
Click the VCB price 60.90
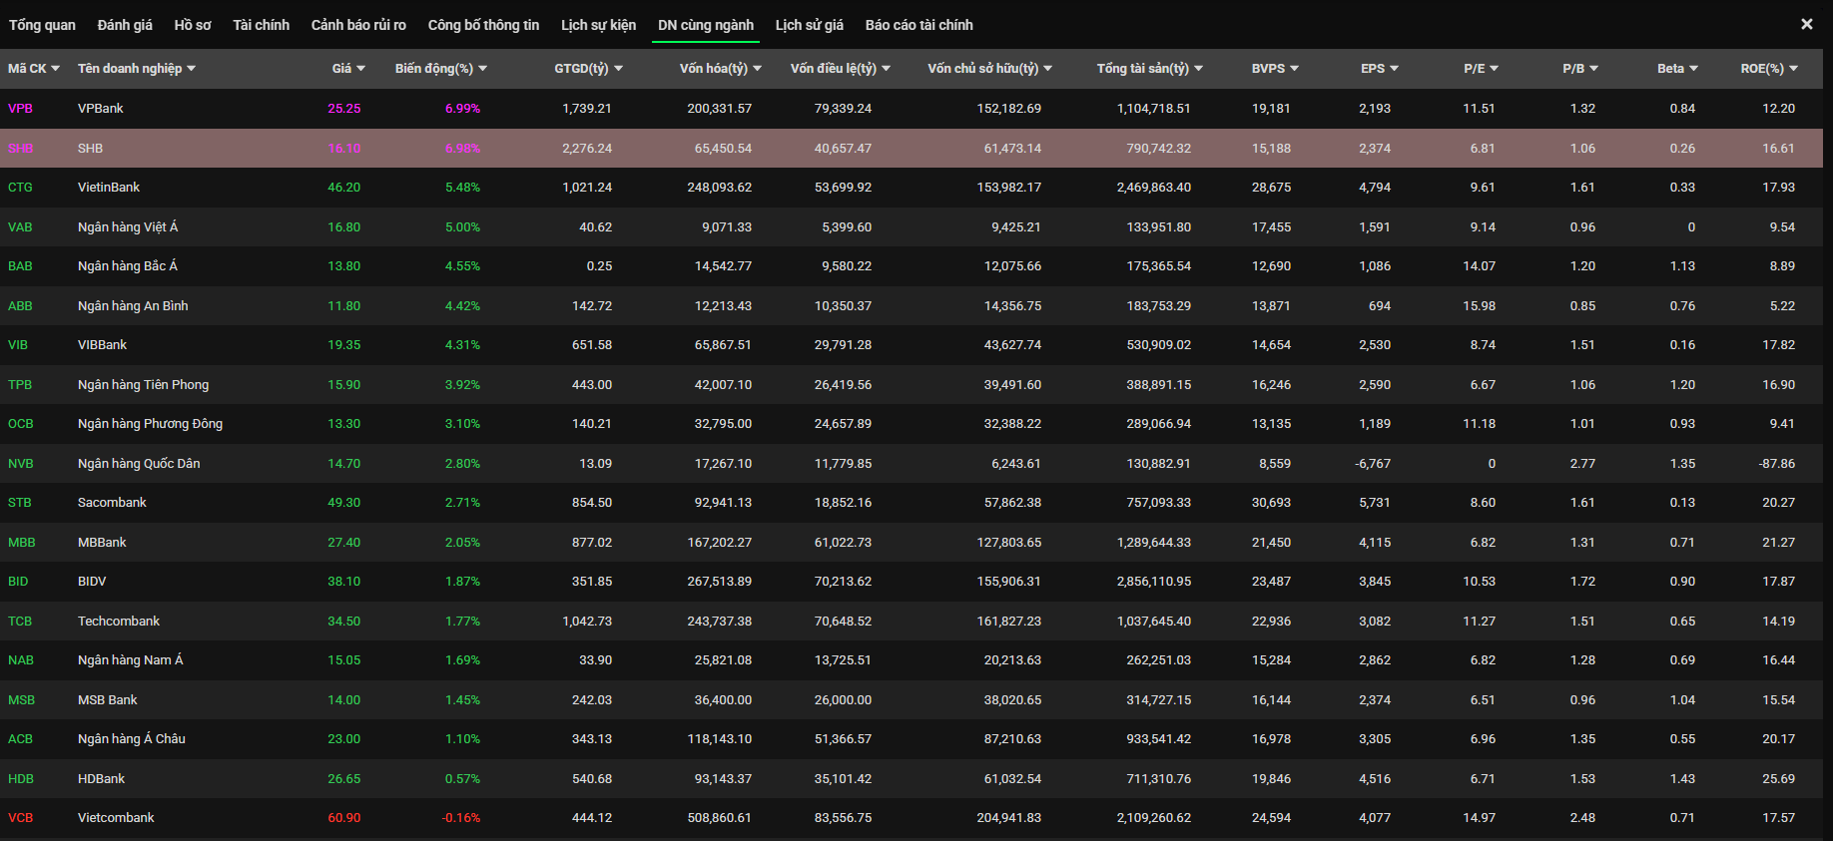[344, 818]
